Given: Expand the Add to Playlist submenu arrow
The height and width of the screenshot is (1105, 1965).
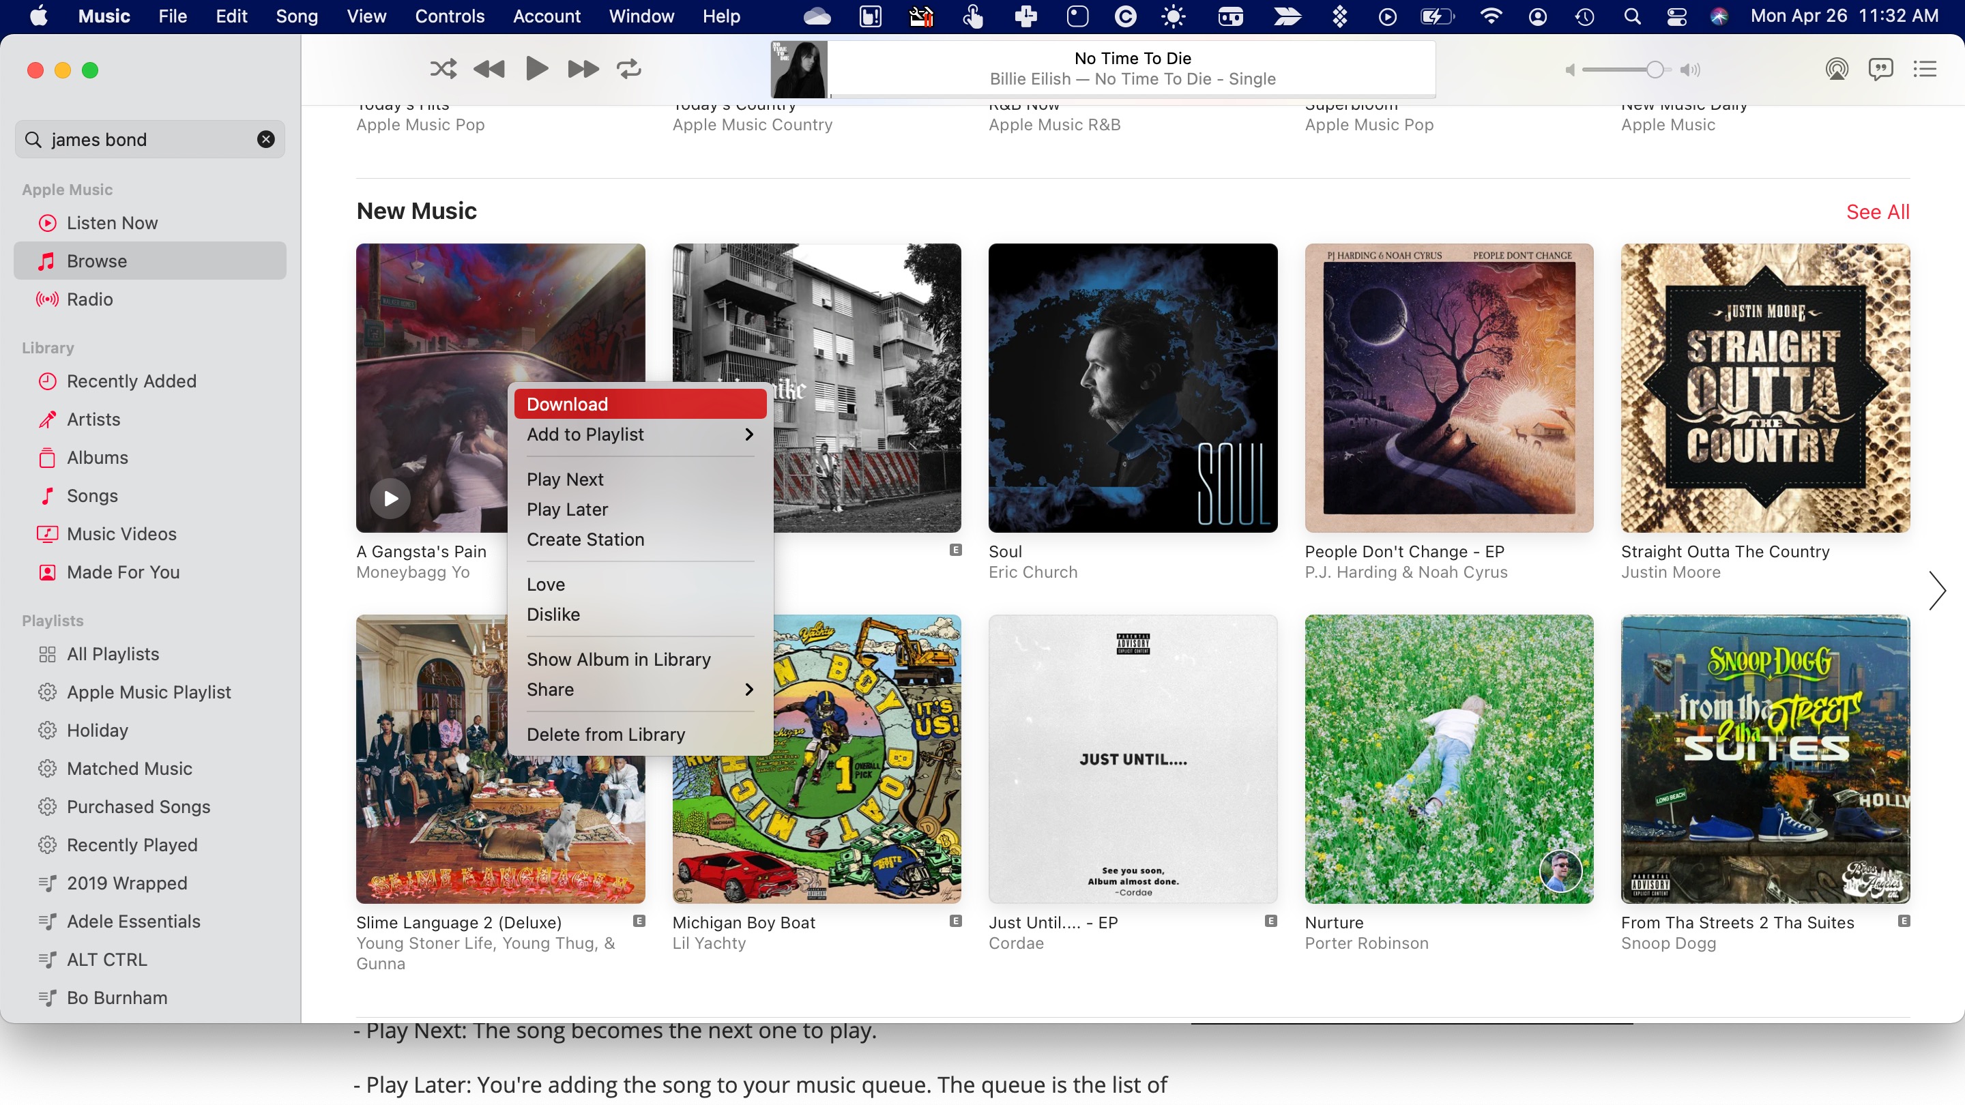Looking at the screenshot, I should pyautogui.click(x=752, y=434).
